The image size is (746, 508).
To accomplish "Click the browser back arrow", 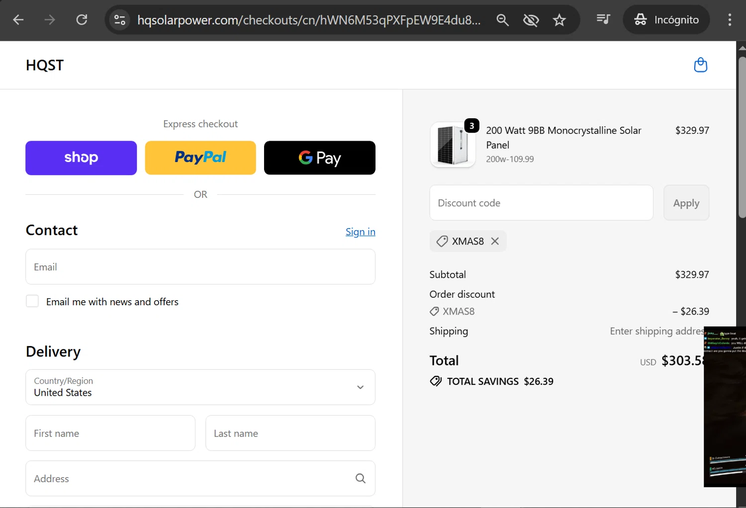I will point(18,20).
